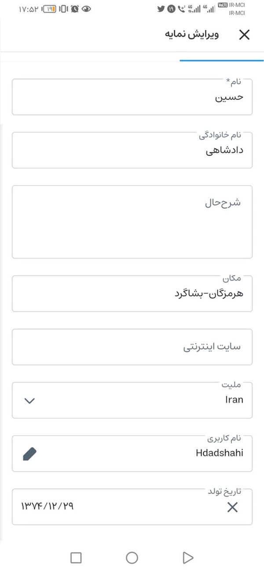Tap the Android back triangle button
This screenshot has height=572, width=264.
point(188,557)
